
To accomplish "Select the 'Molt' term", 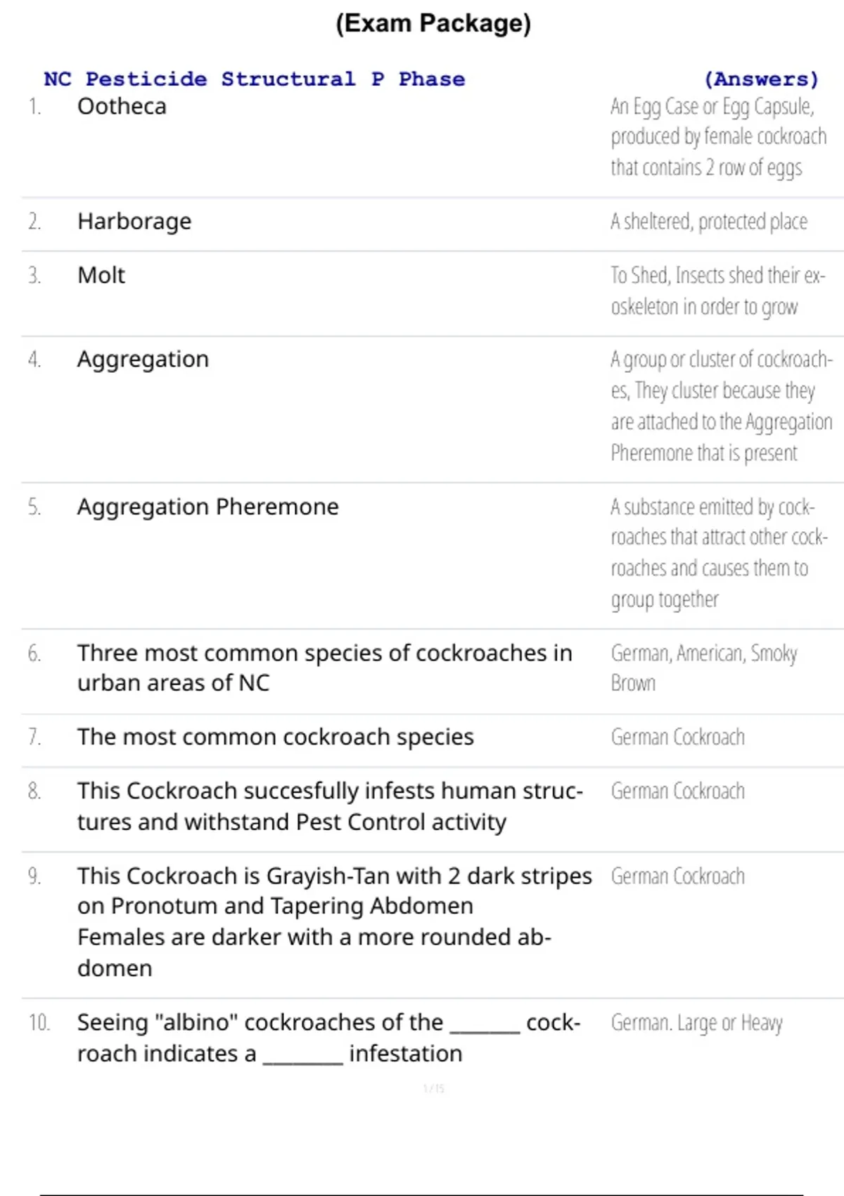I will 101,275.
